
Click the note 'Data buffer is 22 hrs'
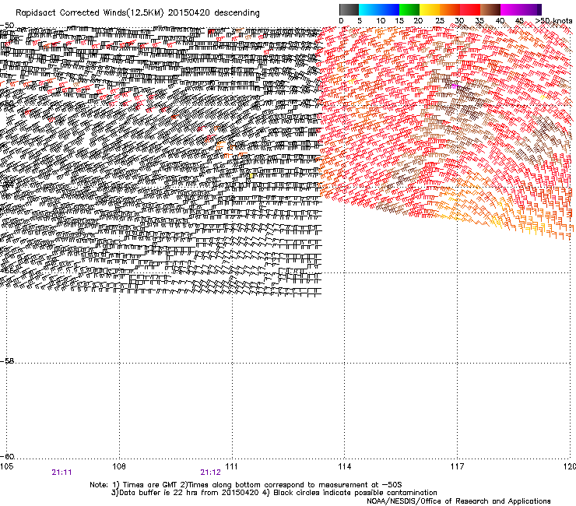pos(159,493)
